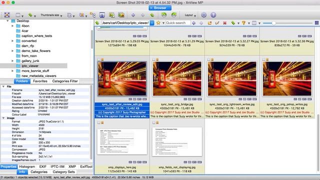Open Help with the question mark icon
Screen dimensions: 320x180
pyautogui.click(x=213, y=15)
